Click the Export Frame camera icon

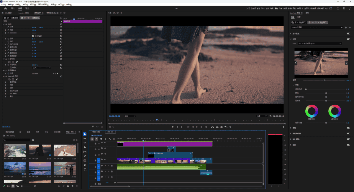click(x=221, y=127)
